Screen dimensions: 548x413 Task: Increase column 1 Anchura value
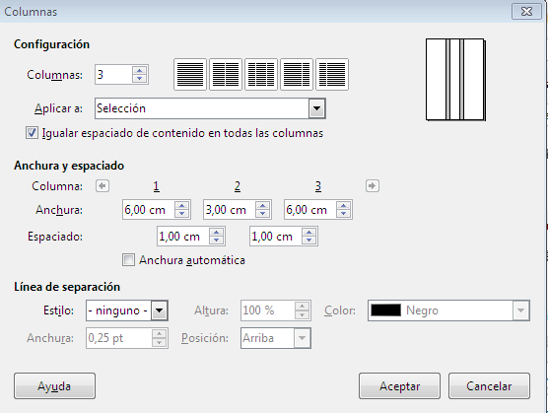[181, 206]
